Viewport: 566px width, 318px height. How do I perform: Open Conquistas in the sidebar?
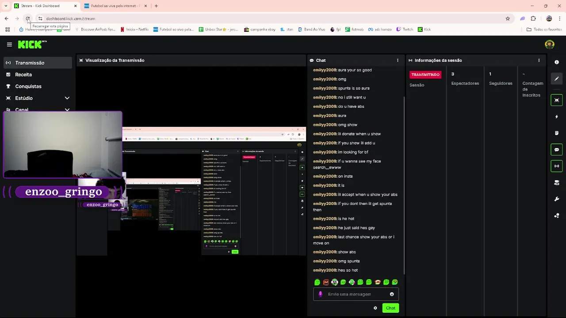(x=38, y=86)
